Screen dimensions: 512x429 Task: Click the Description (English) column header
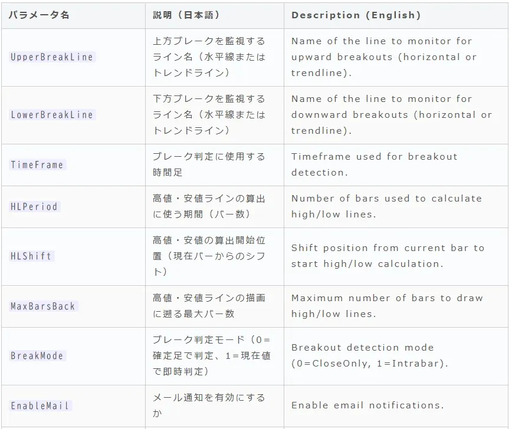coord(356,15)
